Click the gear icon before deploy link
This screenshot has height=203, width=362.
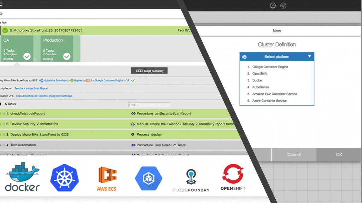click(x=72, y=80)
